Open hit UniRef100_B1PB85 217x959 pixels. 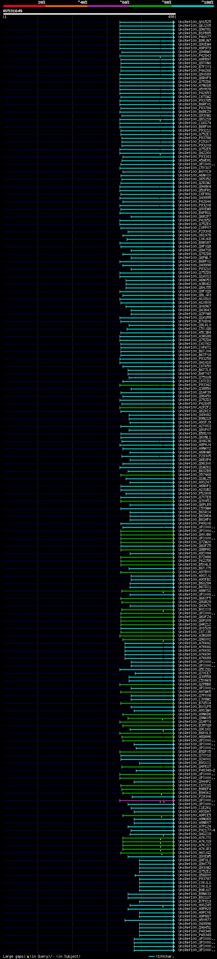(x=195, y=33)
